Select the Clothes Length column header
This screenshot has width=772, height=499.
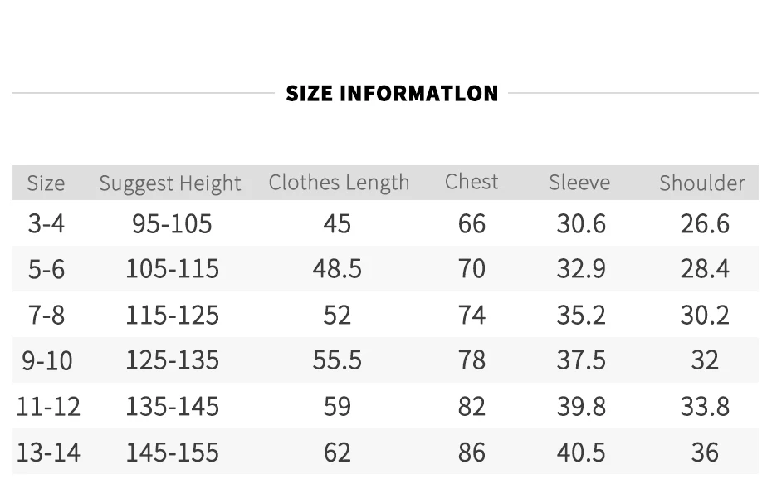pyautogui.click(x=339, y=183)
